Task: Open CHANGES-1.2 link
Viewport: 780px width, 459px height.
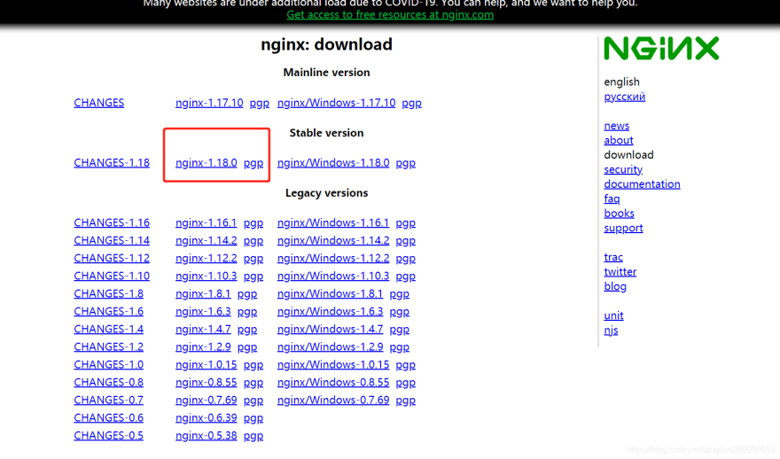Action: 108,346
